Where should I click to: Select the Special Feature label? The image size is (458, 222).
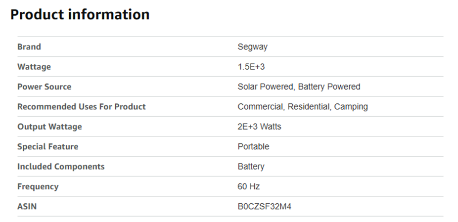point(48,147)
